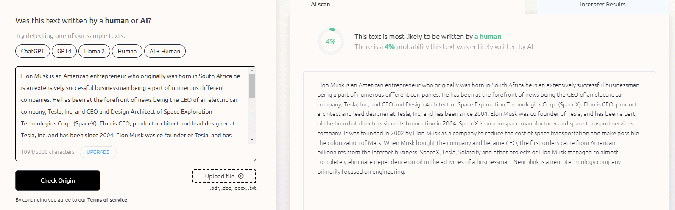
Task: Click the UPGRADE button
Action: 98,152
